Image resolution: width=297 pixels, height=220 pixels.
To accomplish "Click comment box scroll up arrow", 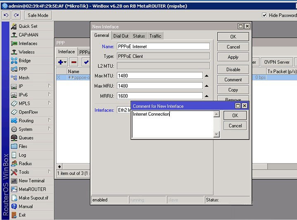I will click(x=216, y=114).
